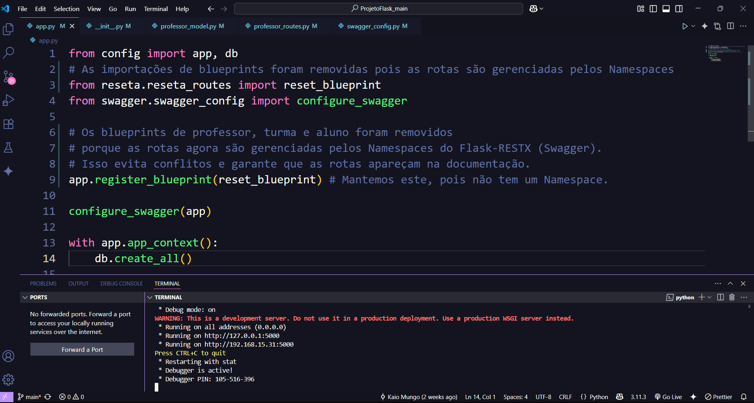Click Python 3.11.3 interpreter version
754x403 pixels.
tap(638, 397)
